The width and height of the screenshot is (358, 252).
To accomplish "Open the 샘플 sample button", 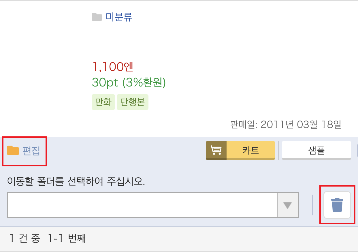I will pos(316,150).
